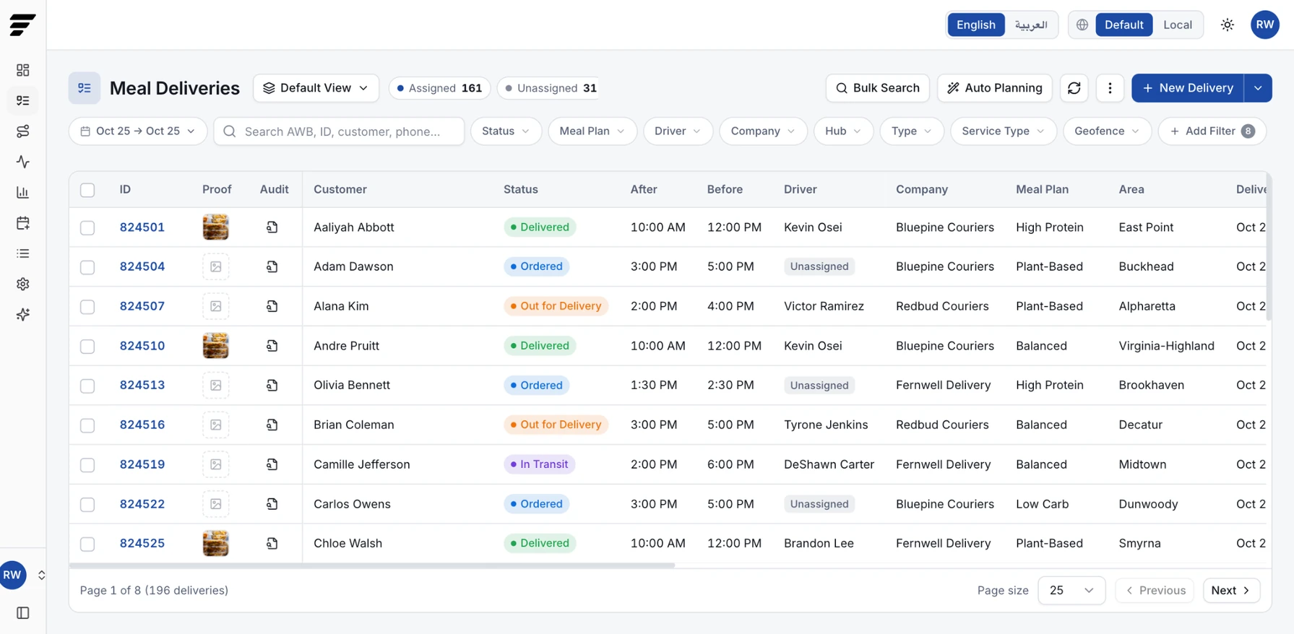The image size is (1294, 634).
Task: Check the row for delivery 824519
Action: (87, 464)
